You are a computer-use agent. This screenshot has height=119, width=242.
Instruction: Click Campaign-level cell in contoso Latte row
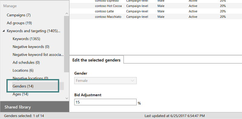point(137,11)
